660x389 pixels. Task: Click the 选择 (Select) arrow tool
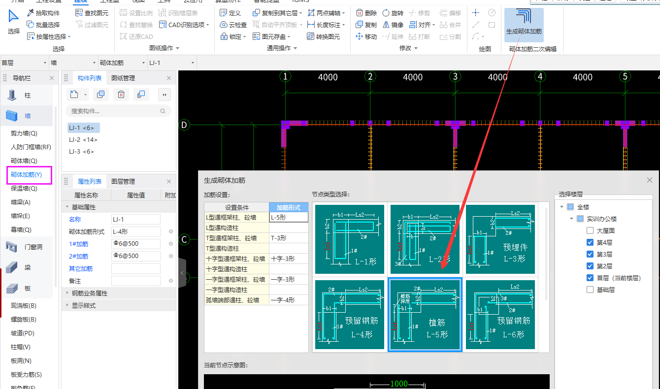[14, 22]
